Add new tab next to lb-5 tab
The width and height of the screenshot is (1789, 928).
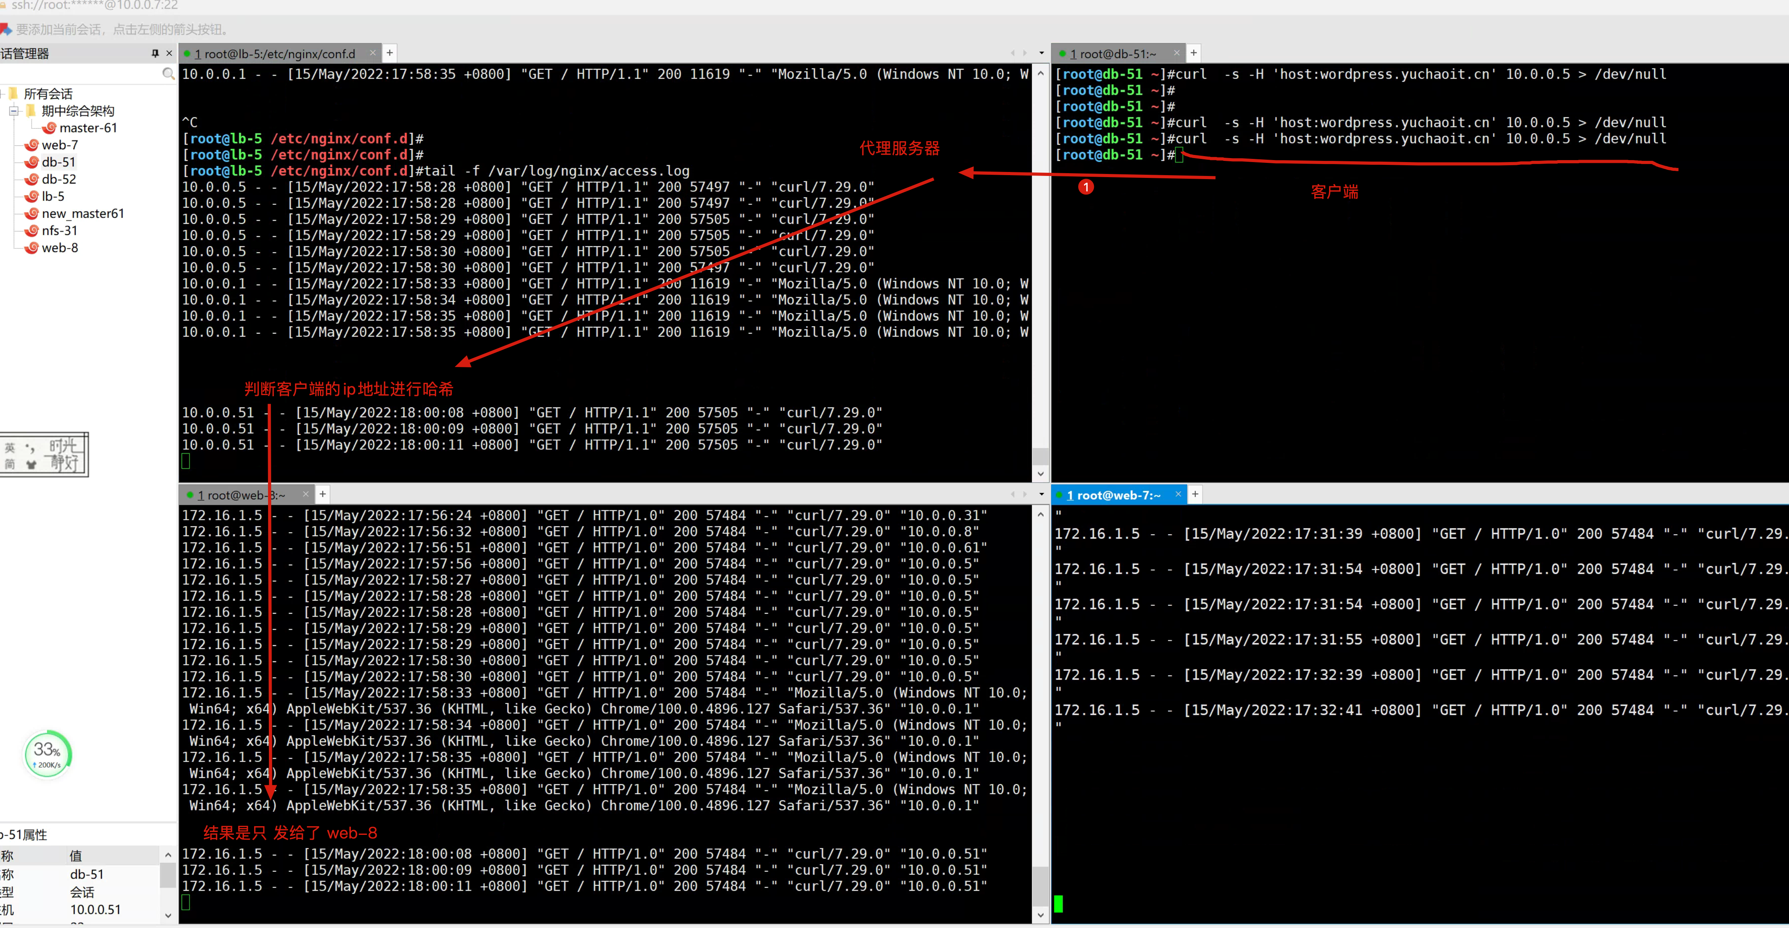(x=390, y=53)
